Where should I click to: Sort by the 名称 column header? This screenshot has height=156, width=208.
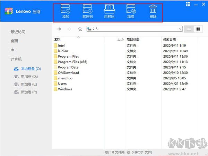pyautogui.click(x=57, y=39)
